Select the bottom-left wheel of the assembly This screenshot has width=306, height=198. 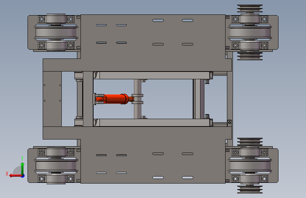coord(56,166)
